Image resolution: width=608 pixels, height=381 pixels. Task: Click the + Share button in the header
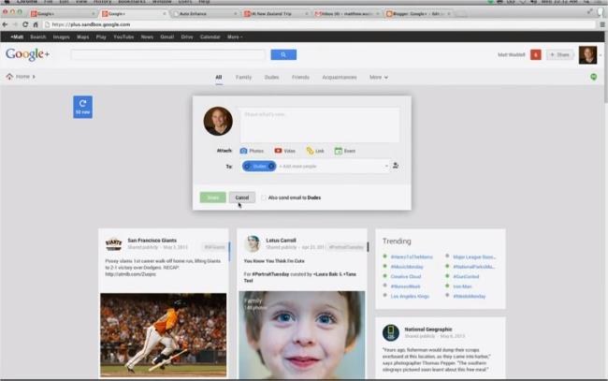coord(560,54)
